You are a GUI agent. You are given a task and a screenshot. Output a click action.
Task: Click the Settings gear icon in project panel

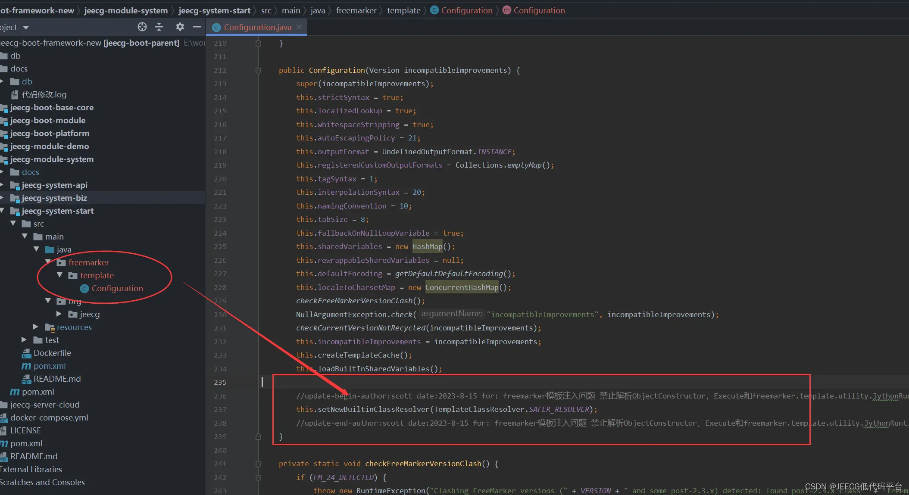pos(180,27)
